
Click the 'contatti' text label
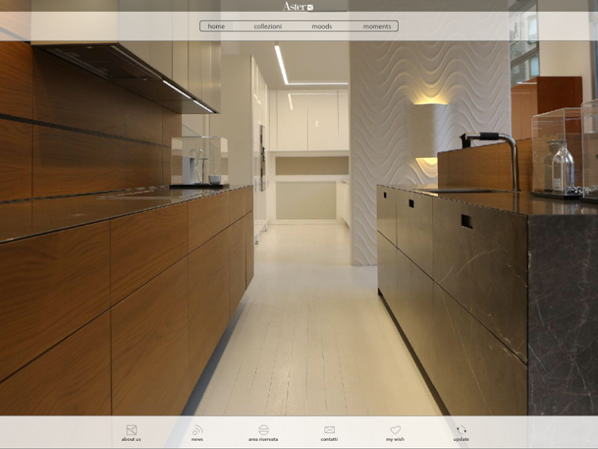coord(329,440)
